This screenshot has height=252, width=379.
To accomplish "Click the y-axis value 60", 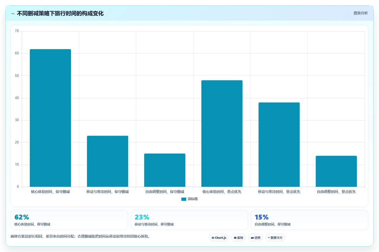I will 17,53.
